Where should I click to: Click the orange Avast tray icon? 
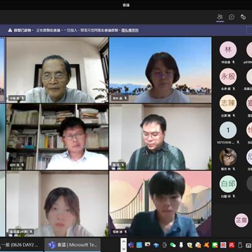(x=207, y=245)
